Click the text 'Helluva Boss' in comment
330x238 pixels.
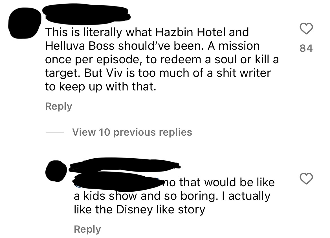pyautogui.click(x=80, y=46)
